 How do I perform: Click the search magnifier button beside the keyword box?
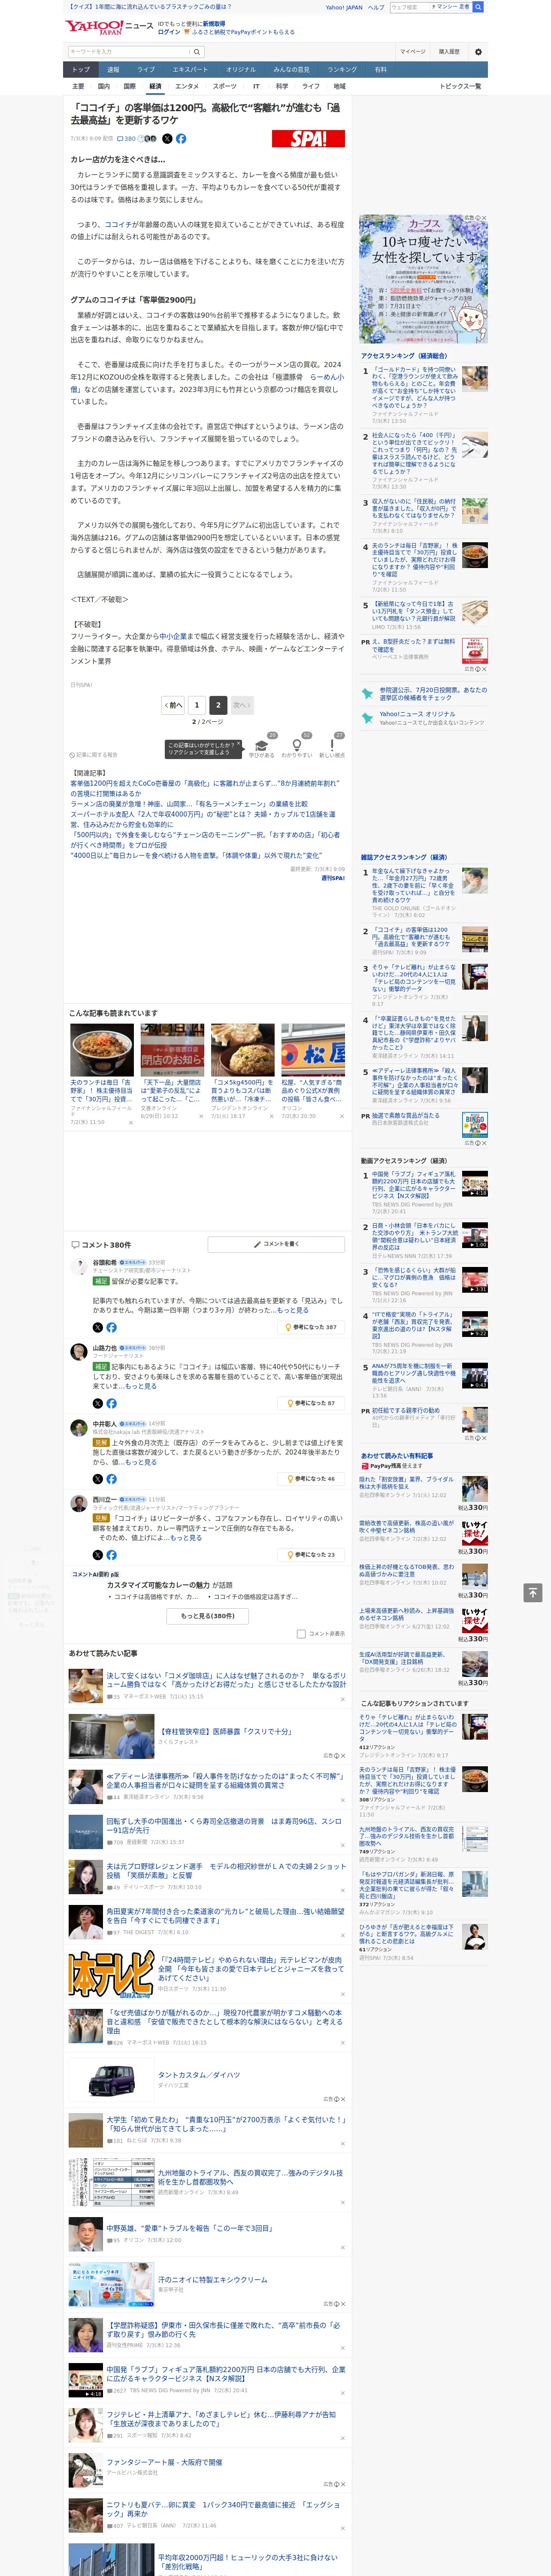tap(197, 51)
